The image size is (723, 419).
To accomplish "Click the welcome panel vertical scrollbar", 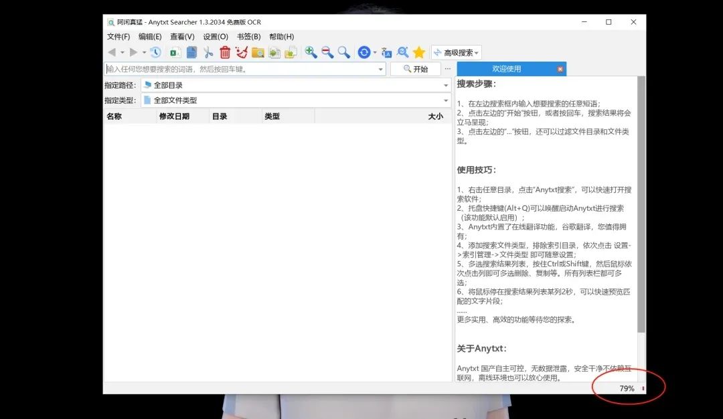I will click(x=641, y=204).
